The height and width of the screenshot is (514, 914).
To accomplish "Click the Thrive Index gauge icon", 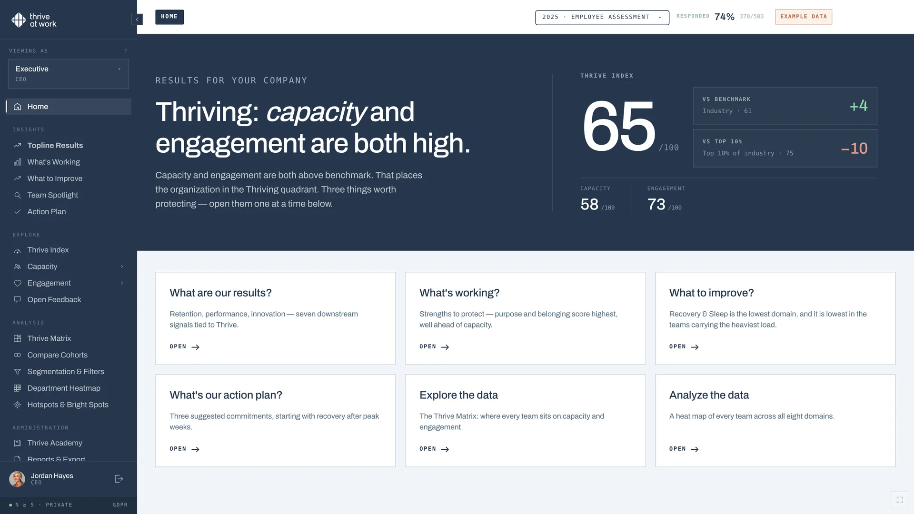I will [18, 250].
